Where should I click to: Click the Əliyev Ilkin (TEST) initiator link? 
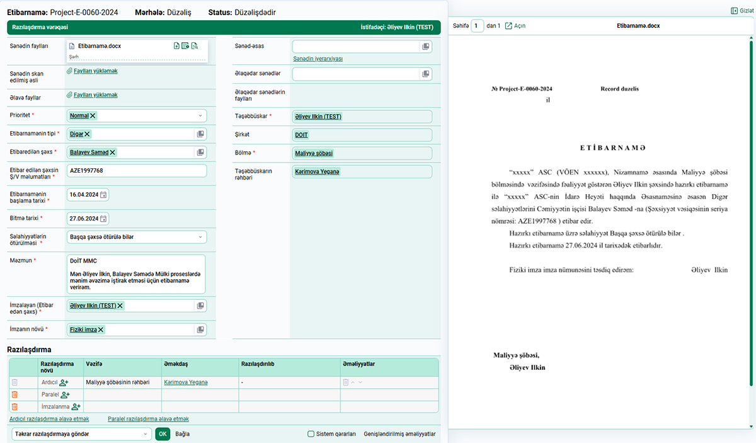tap(318, 117)
